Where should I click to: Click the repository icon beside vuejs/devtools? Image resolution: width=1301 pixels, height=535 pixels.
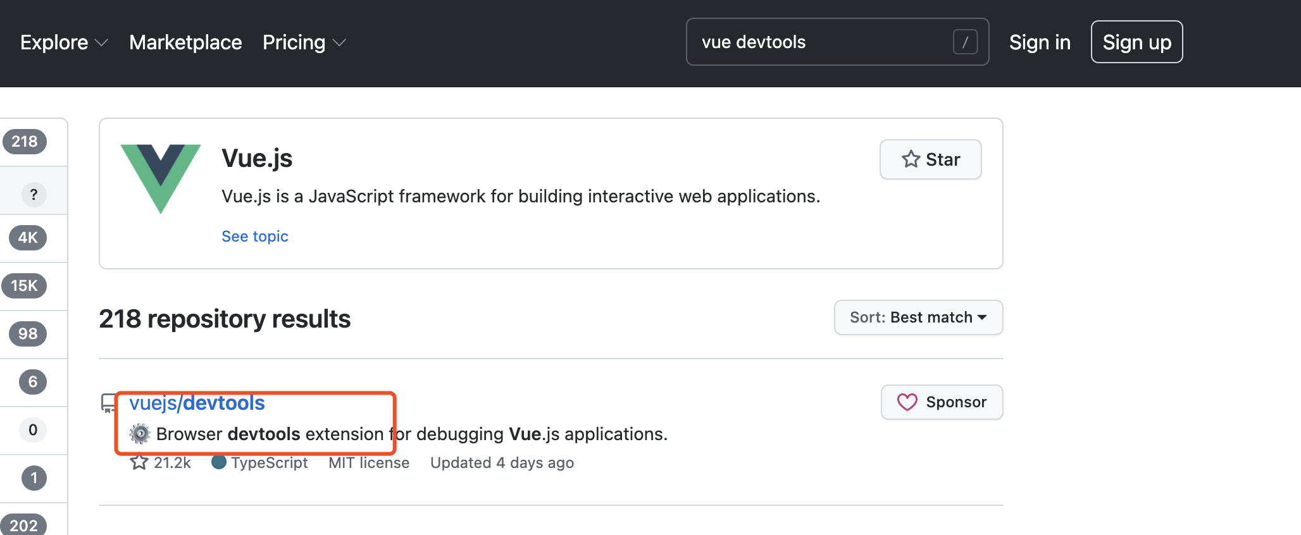(109, 403)
